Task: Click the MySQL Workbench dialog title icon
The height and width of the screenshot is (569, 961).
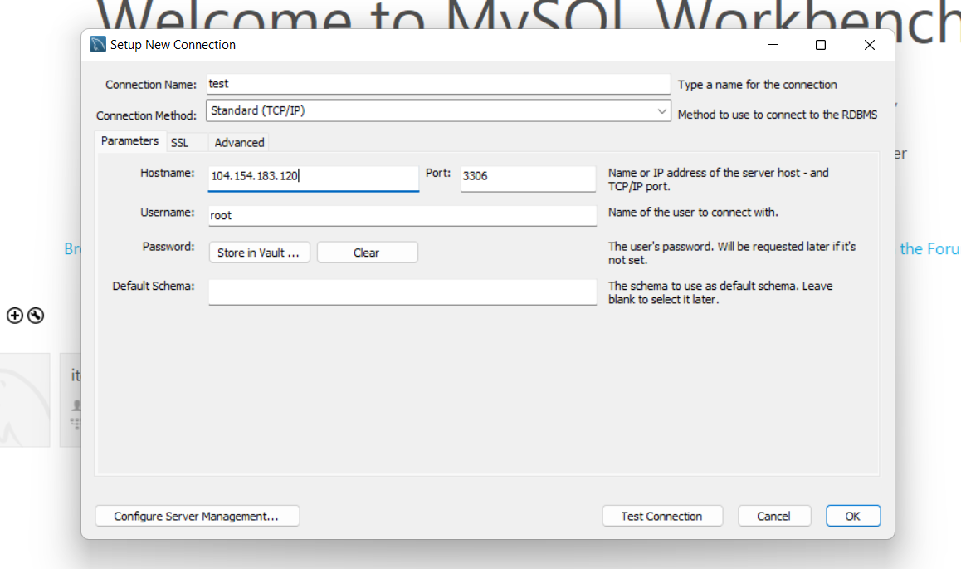Action: [97, 45]
